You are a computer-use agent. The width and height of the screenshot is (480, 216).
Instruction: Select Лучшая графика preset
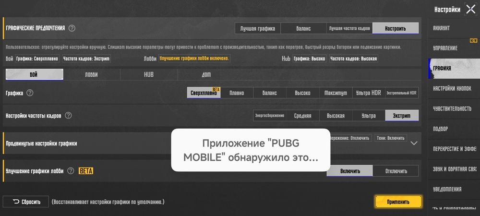point(257,28)
